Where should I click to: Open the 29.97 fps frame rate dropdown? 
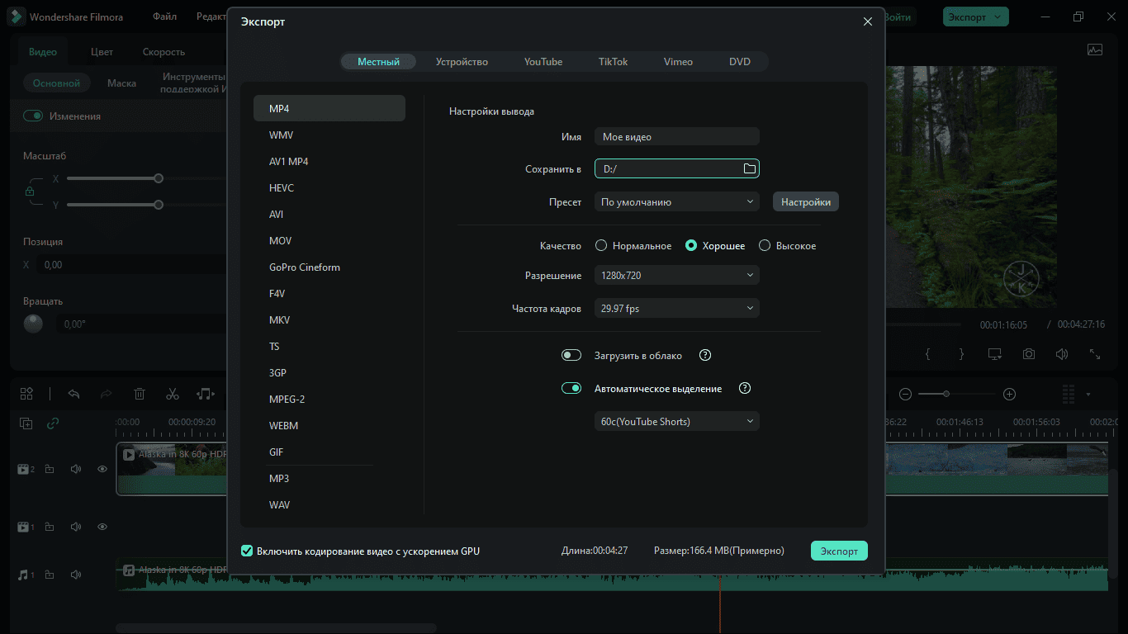pos(677,308)
